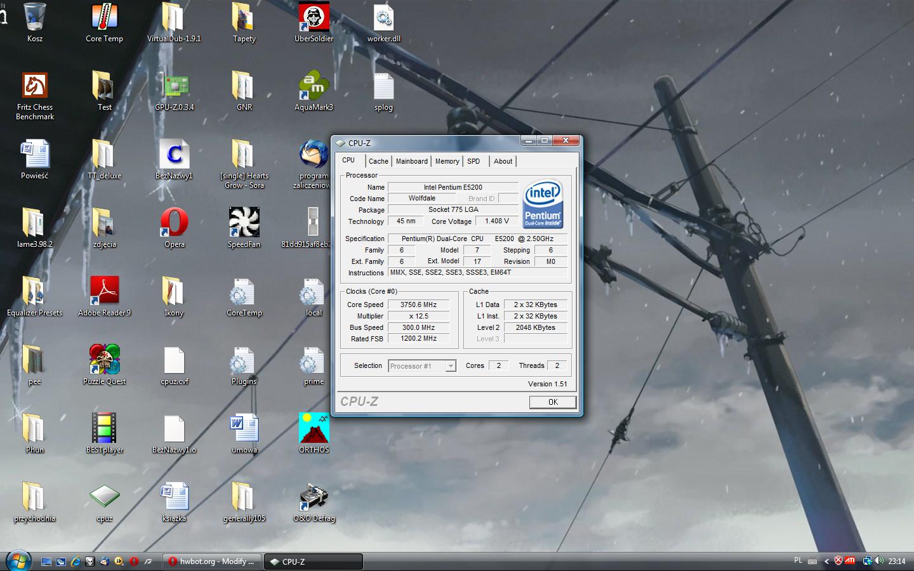Screen dimensions: 914x571
Task: Click the volume speaker tray icon
Action: tap(879, 560)
